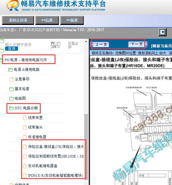Click the tree panel scrollbar thumb
The image size is (172, 185).
86,146
